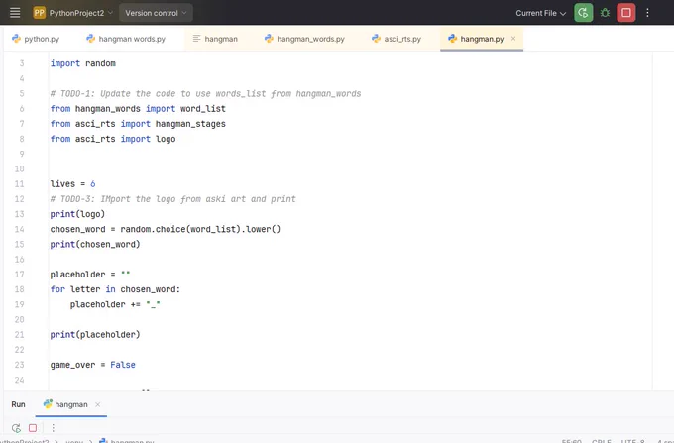
Task: Click the 'placeholder += "_"' line
Action: click(x=115, y=304)
